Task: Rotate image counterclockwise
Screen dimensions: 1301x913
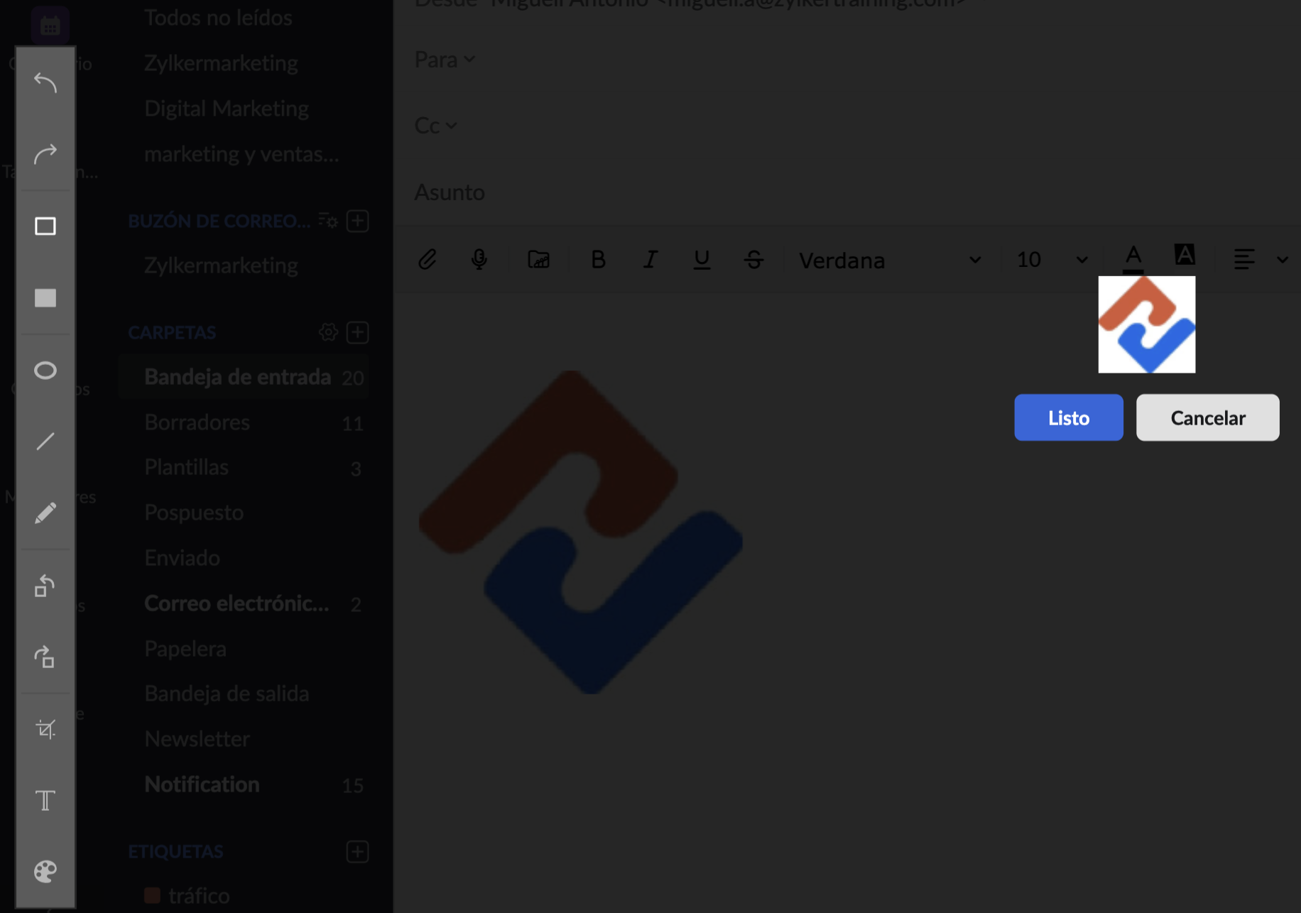Action: (x=45, y=586)
